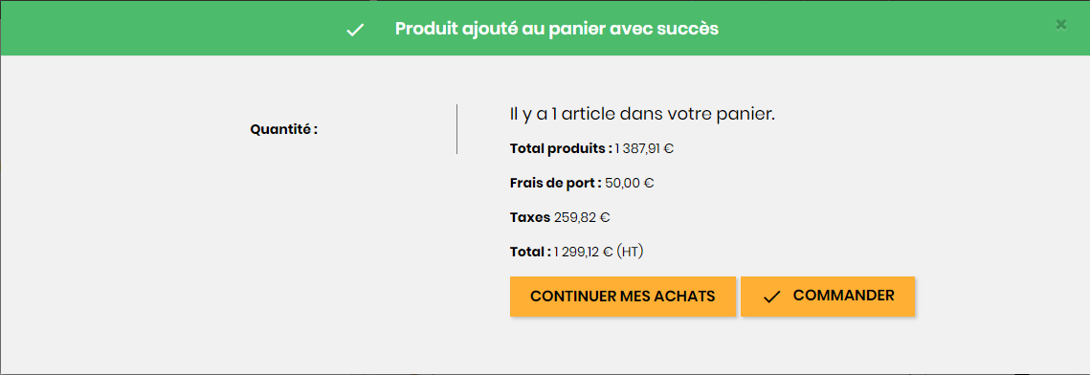Click the Quantité label
Viewport: 1090px width, 375px height.
[x=283, y=129]
